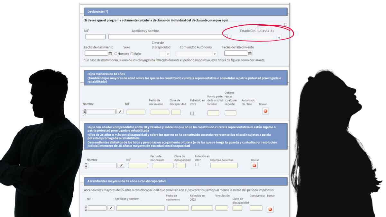Focus the Fecha de fallecimiento date field
This screenshot has height=217, width=386.
(x=236, y=53)
